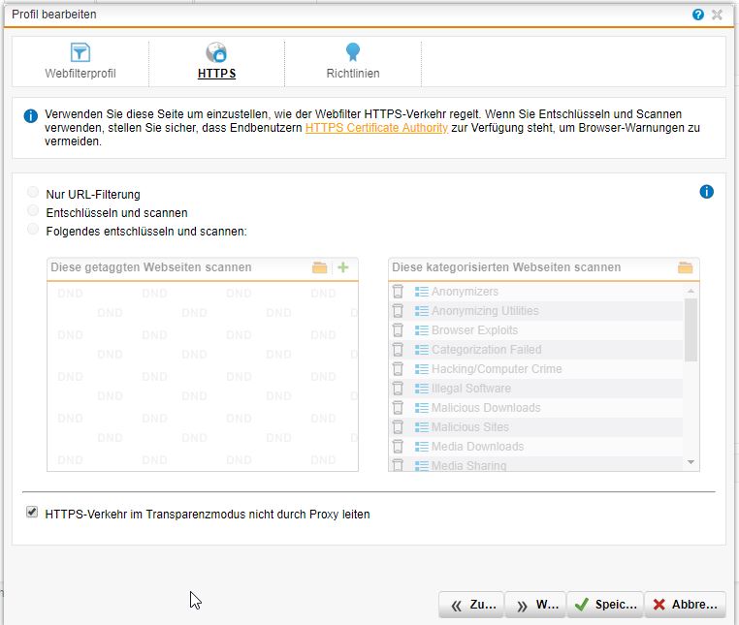
Task: Delete Categorization Failed via trash icon
Action: tap(398, 350)
